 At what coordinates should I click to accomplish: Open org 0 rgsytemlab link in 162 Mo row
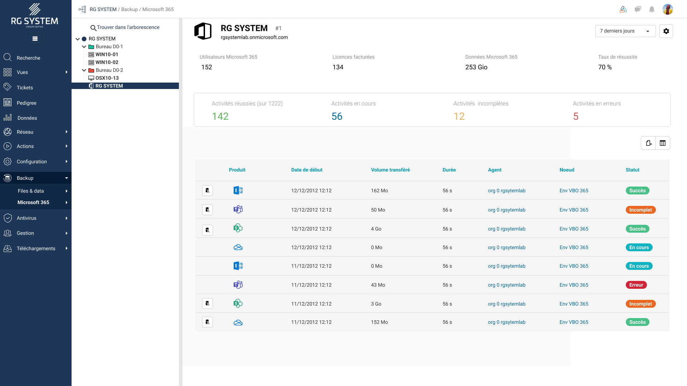point(507,190)
